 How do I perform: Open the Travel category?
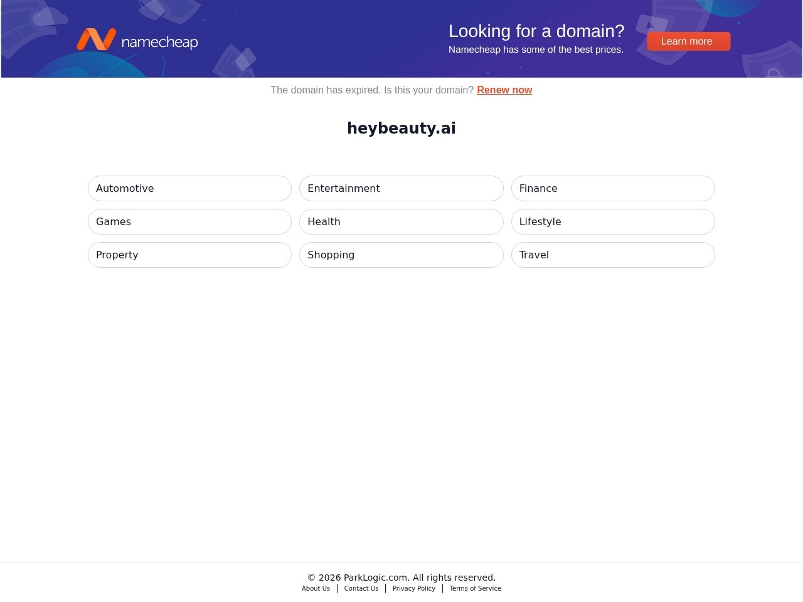613,255
